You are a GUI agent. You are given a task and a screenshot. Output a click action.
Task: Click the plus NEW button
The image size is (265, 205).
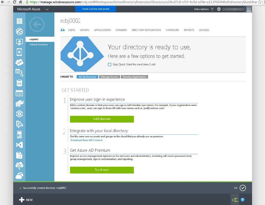[x=26, y=200]
